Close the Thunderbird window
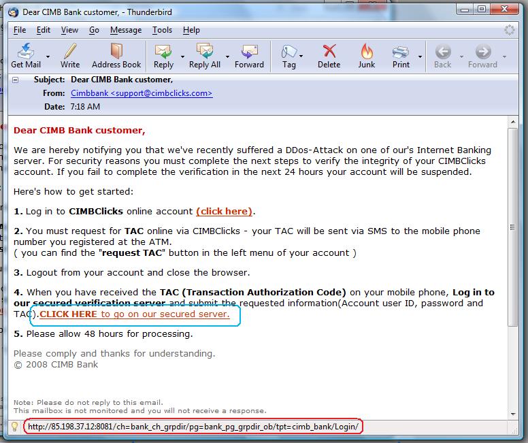The image size is (528, 443). [504, 9]
